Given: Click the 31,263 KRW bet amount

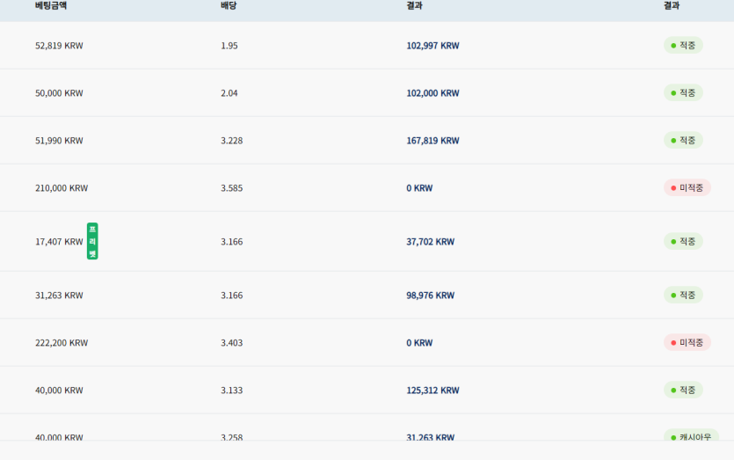Looking at the screenshot, I should (59, 296).
